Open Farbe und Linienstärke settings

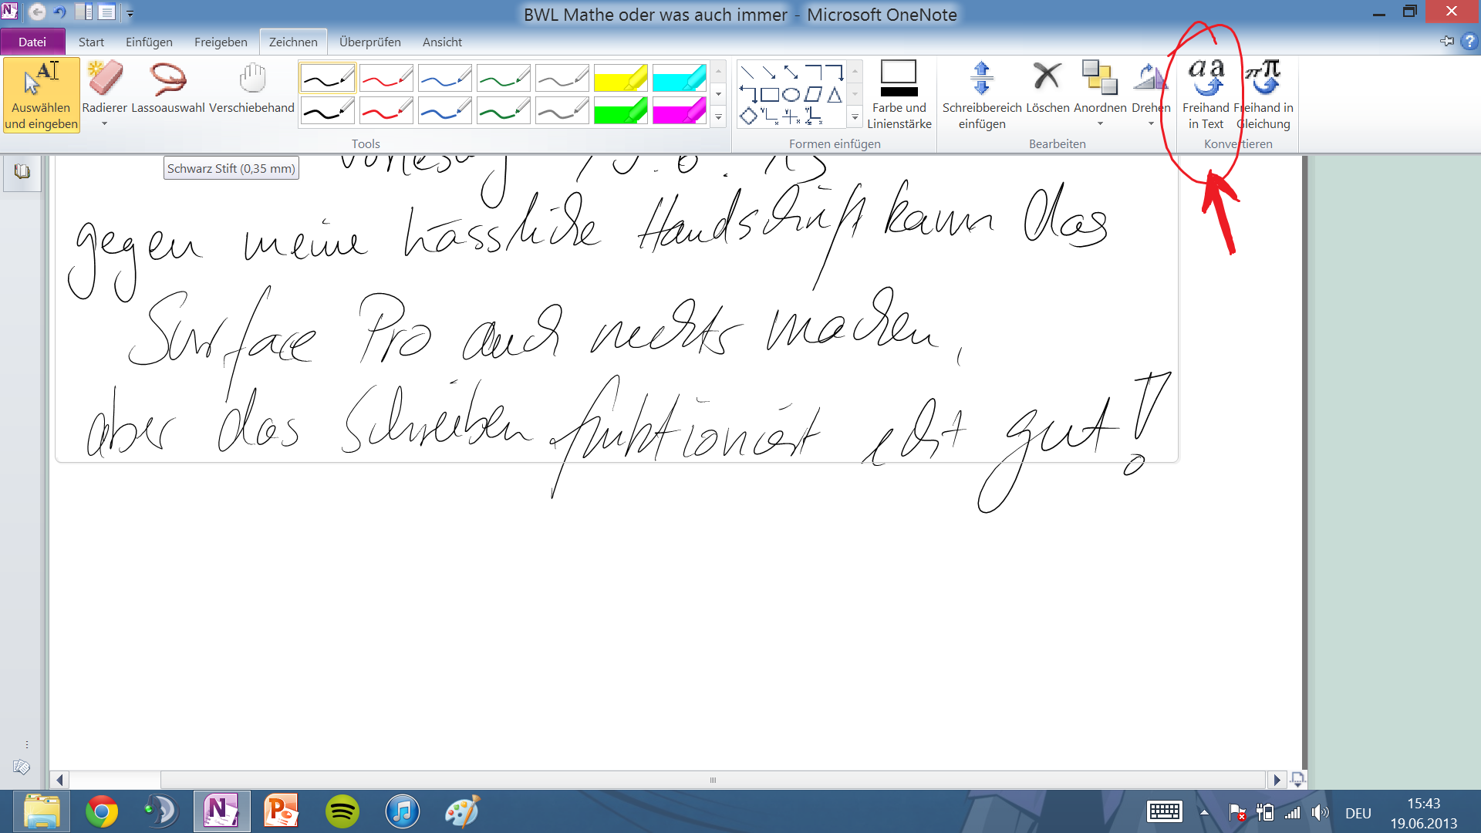click(899, 96)
